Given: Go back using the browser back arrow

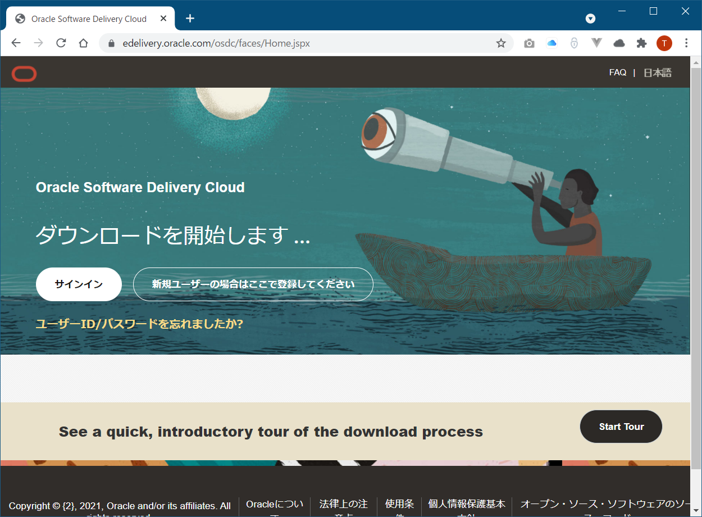Looking at the screenshot, I should 16,43.
